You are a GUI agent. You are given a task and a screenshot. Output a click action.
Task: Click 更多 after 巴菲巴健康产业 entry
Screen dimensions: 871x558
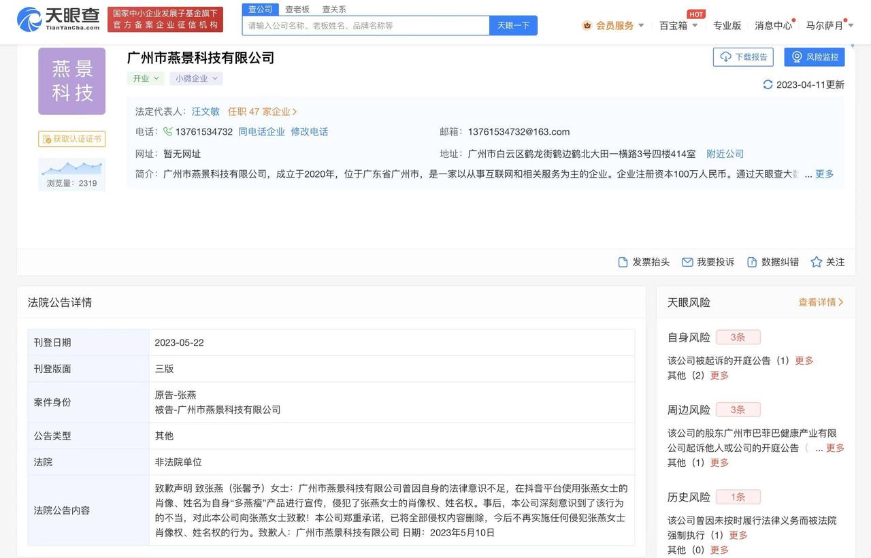point(835,448)
